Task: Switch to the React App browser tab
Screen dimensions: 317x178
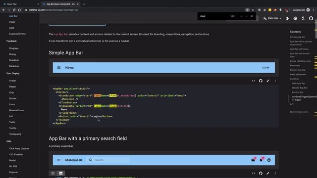Action: 20,4
